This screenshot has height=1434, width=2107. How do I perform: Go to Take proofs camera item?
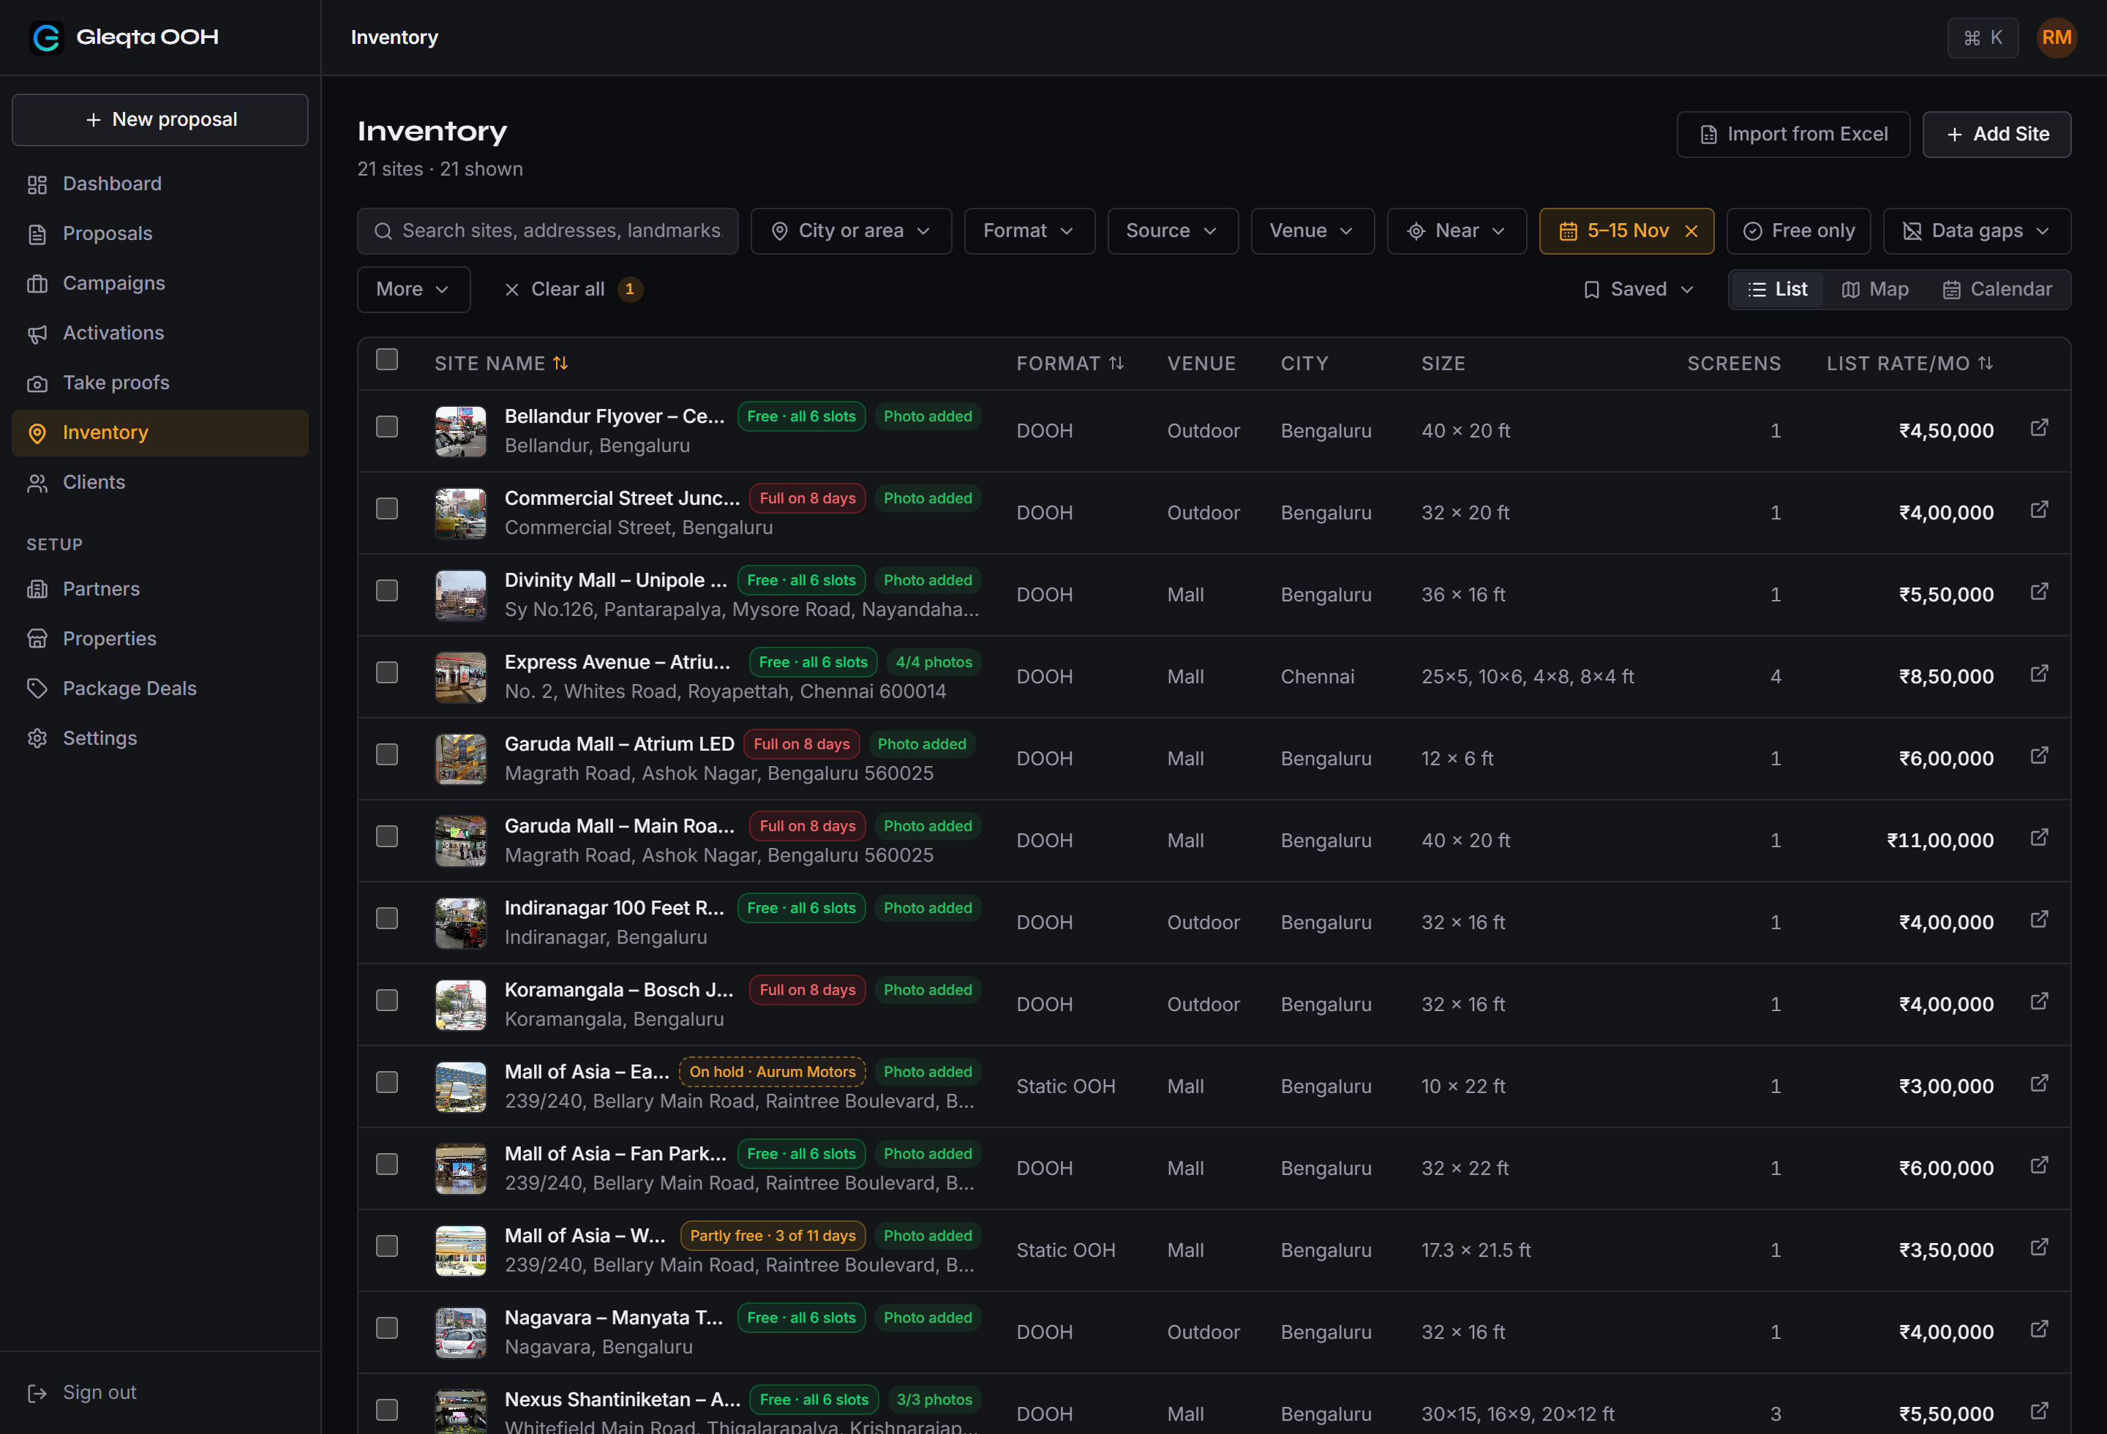[x=160, y=383]
